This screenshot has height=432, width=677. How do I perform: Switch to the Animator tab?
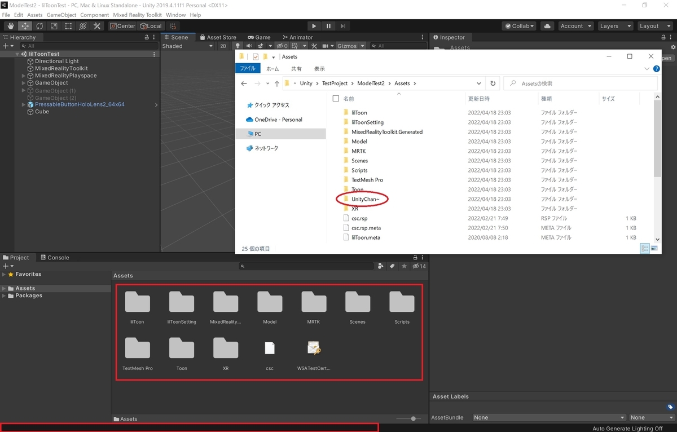pos(297,37)
